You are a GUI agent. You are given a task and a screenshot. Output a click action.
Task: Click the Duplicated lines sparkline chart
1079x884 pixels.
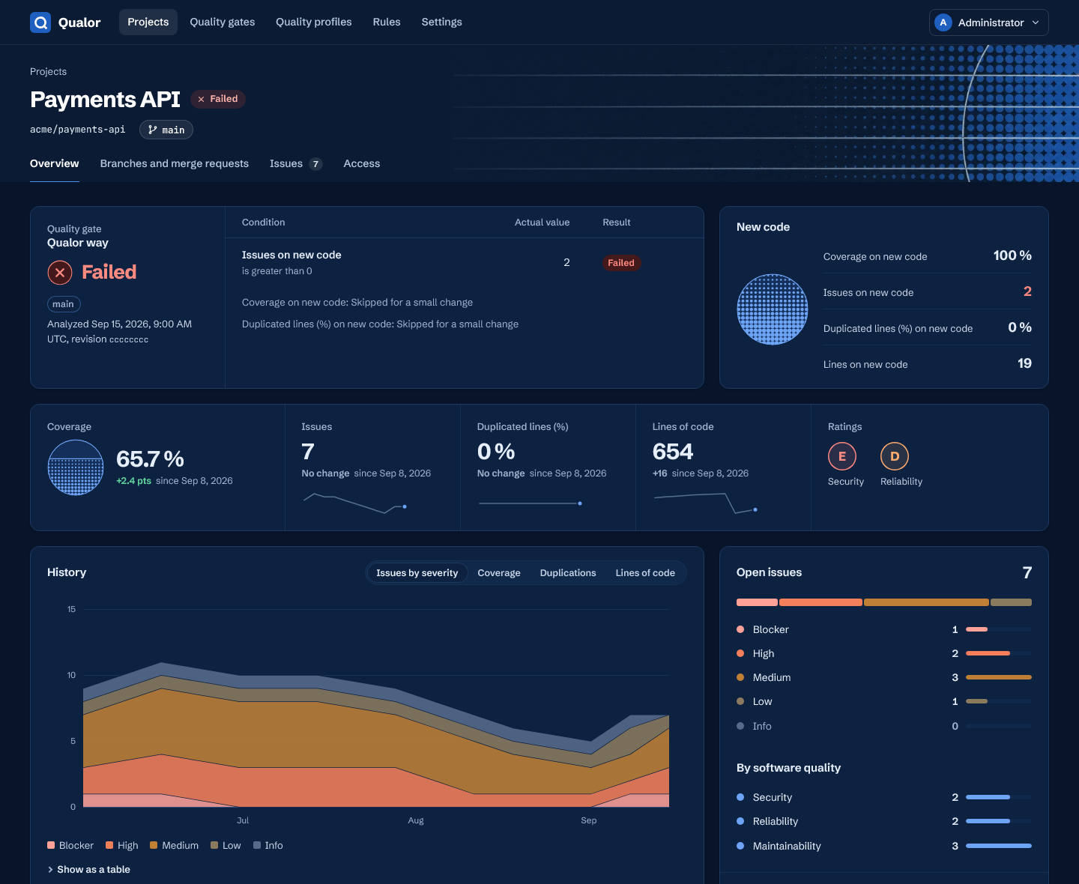click(530, 503)
